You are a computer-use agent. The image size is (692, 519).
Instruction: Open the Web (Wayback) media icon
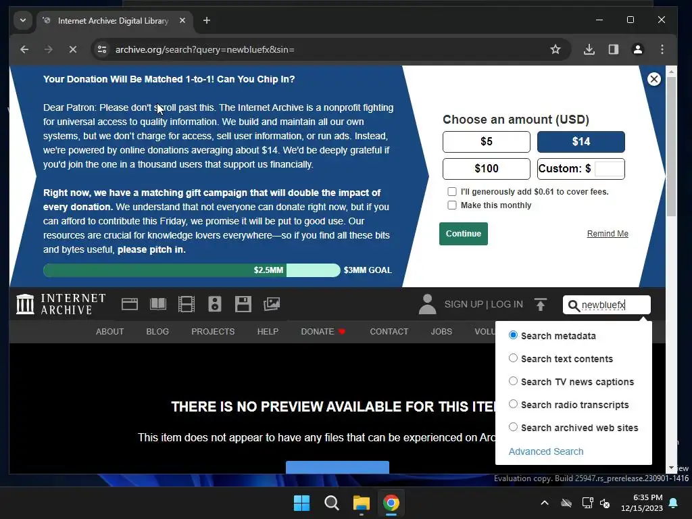pyautogui.click(x=129, y=304)
